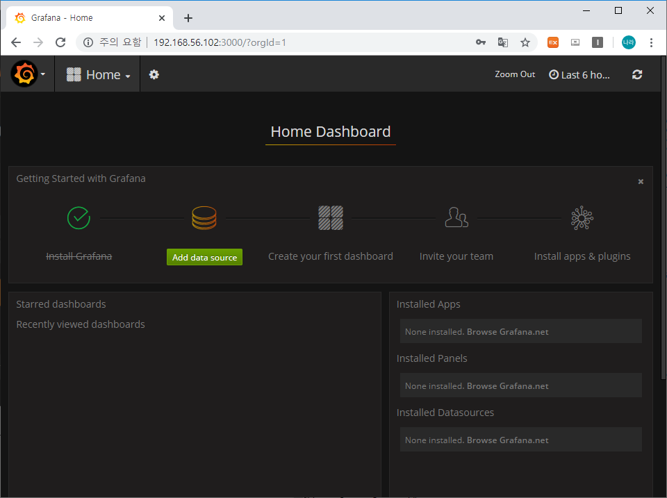Click the first dashboard grid step icon
Viewport: 667px width, 498px height.
[331, 217]
